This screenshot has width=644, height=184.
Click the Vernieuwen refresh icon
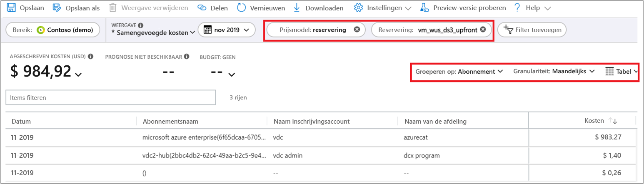click(241, 7)
